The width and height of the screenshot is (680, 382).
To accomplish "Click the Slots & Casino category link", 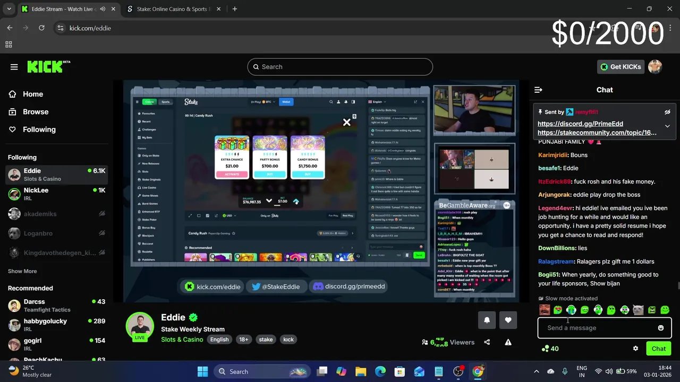I will click(182, 340).
